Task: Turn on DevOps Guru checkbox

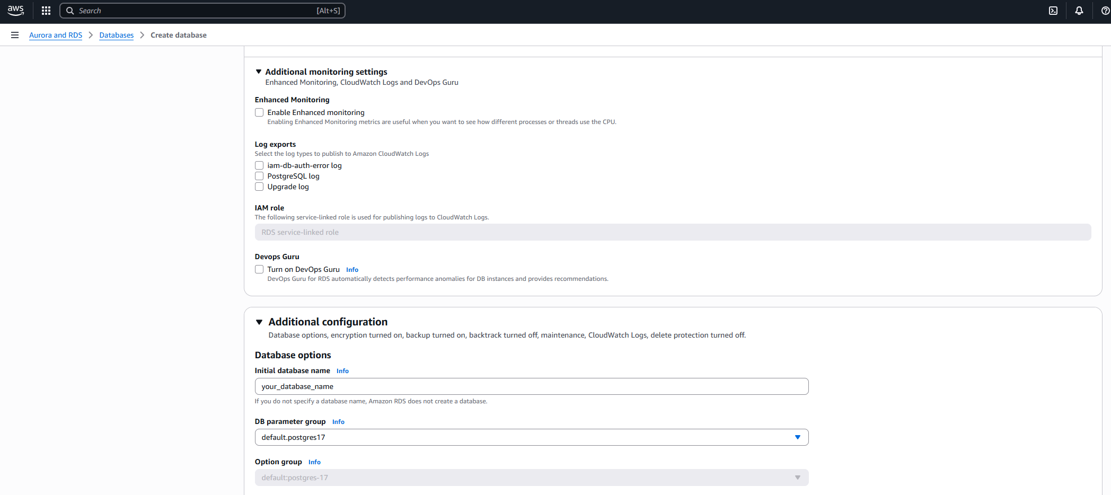Action: click(x=259, y=269)
